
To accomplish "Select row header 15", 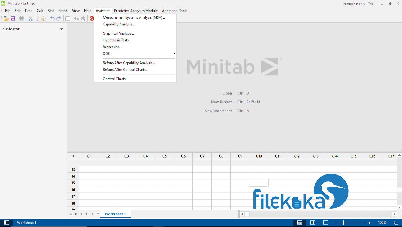I will 73,183.
